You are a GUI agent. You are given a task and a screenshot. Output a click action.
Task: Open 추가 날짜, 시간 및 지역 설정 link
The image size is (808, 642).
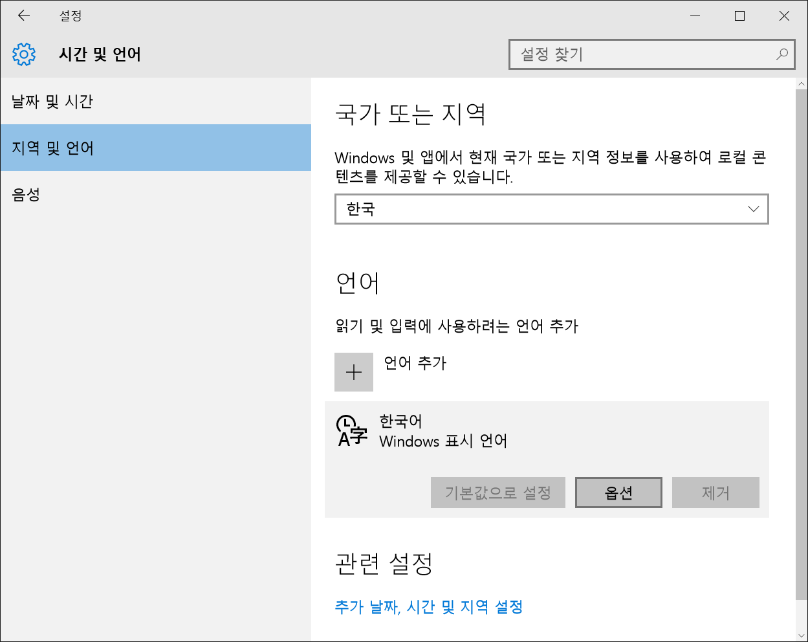(x=429, y=607)
